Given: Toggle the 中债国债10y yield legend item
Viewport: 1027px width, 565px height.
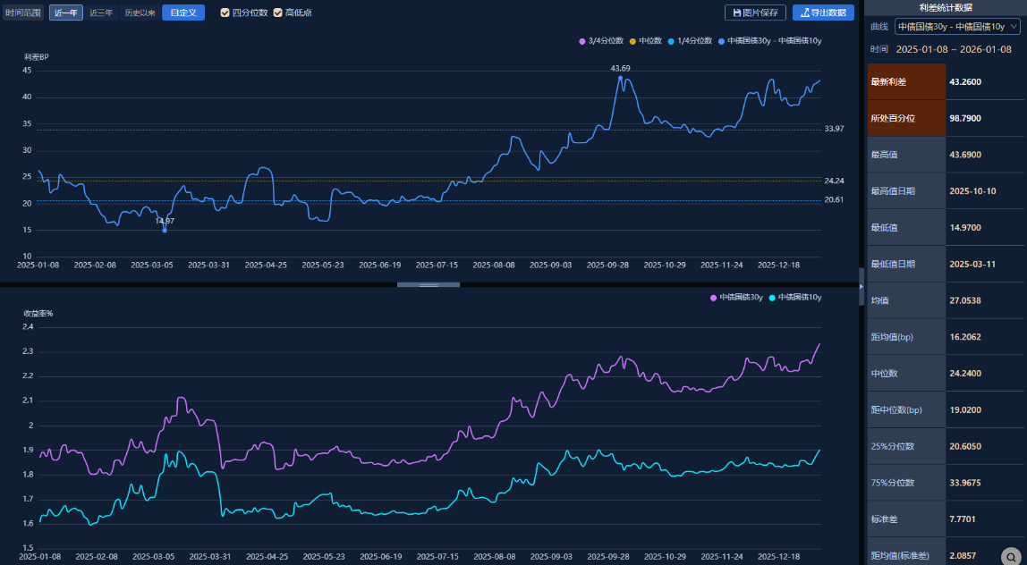Looking at the screenshot, I should pos(796,297).
